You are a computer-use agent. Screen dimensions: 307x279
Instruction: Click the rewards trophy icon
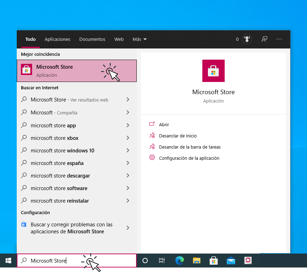point(247,39)
